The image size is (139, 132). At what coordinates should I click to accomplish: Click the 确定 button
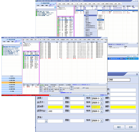(119, 127)
